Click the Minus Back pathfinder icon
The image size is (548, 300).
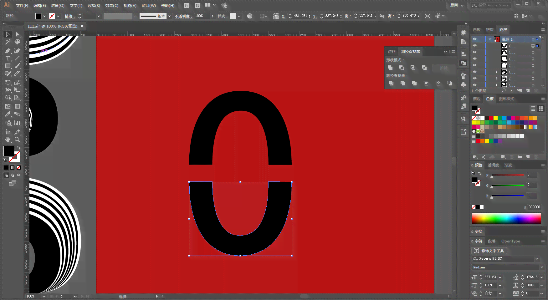click(x=450, y=83)
